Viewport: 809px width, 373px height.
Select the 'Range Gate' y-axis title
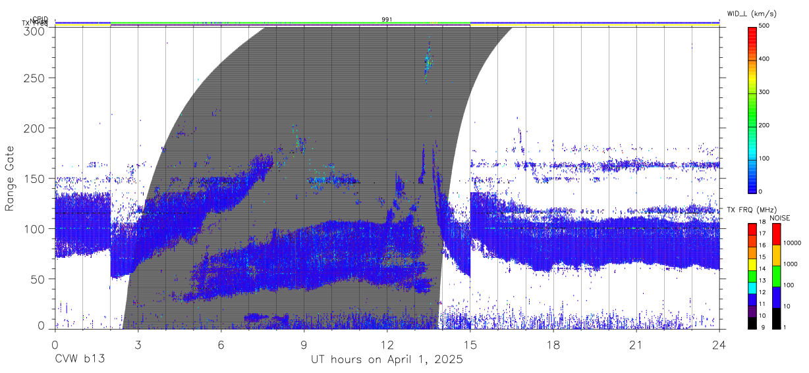click(x=10, y=178)
